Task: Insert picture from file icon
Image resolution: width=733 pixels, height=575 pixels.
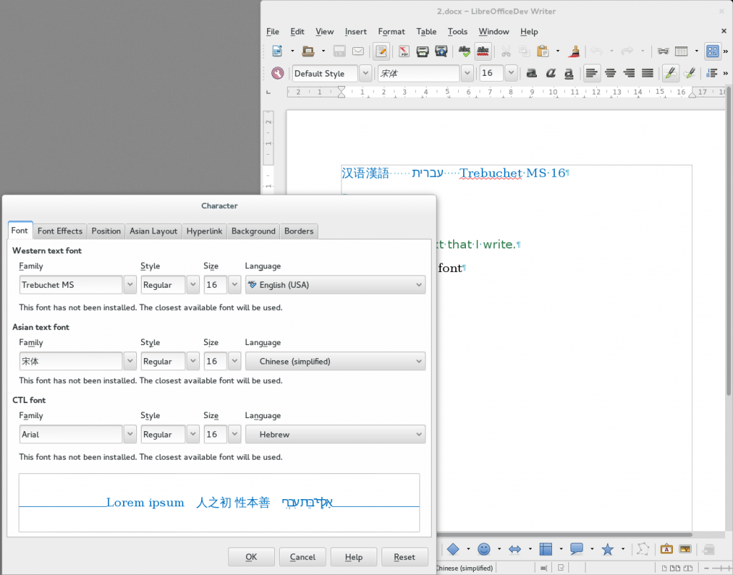Action: pos(685,549)
